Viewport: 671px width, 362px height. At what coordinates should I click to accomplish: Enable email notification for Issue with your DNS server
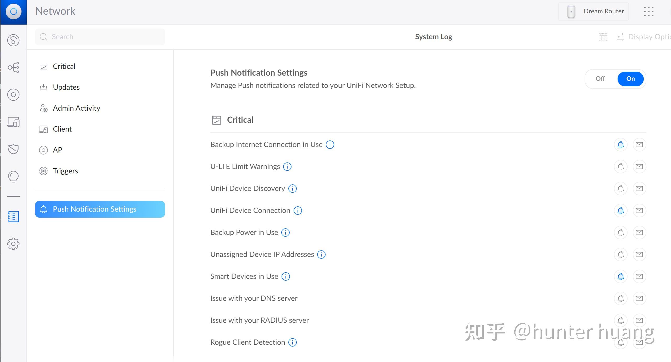click(639, 298)
